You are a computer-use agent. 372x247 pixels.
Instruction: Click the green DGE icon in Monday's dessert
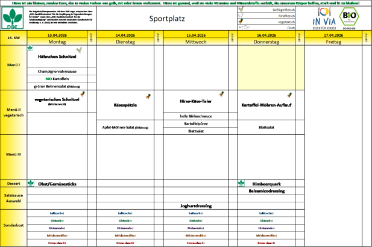click(x=31, y=183)
